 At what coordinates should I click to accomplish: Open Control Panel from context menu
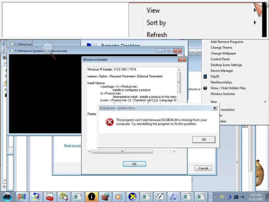click(x=220, y=59)
